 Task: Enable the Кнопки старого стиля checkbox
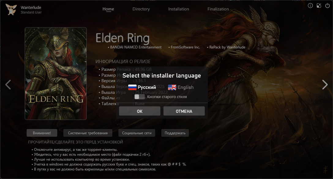137,97
